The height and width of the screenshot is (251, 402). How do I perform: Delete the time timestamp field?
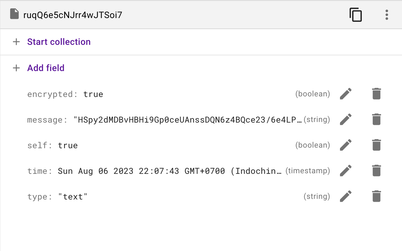[376, 171]
